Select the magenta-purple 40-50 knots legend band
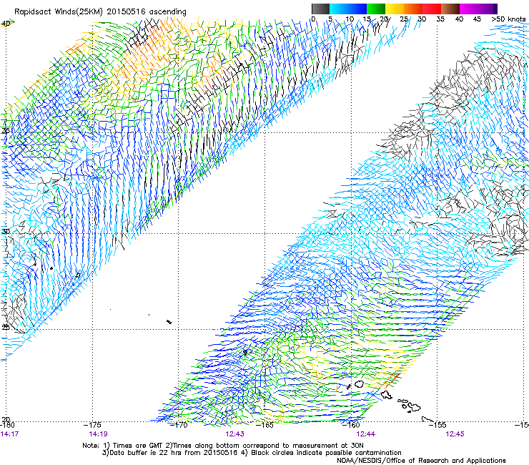Image resolution: width=529 pixels, height=465 pixels. (478, 9)
